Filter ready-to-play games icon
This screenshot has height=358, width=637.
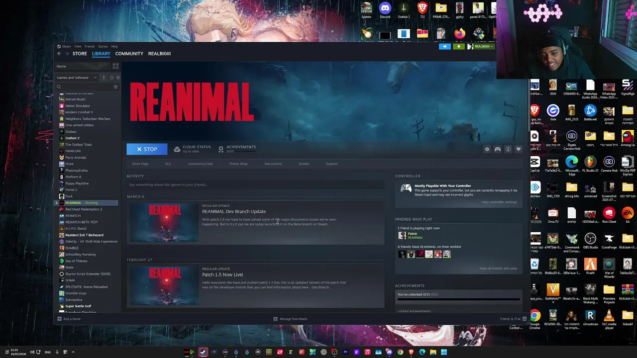point(117,78)
